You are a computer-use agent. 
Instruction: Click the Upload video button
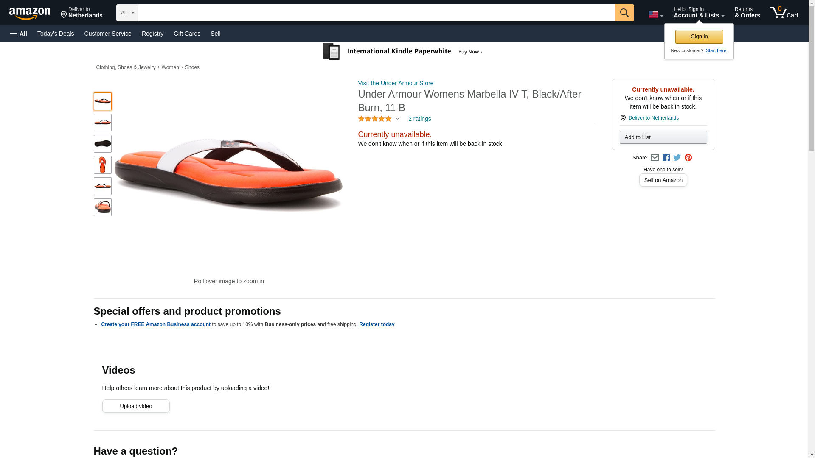(136, 406)
